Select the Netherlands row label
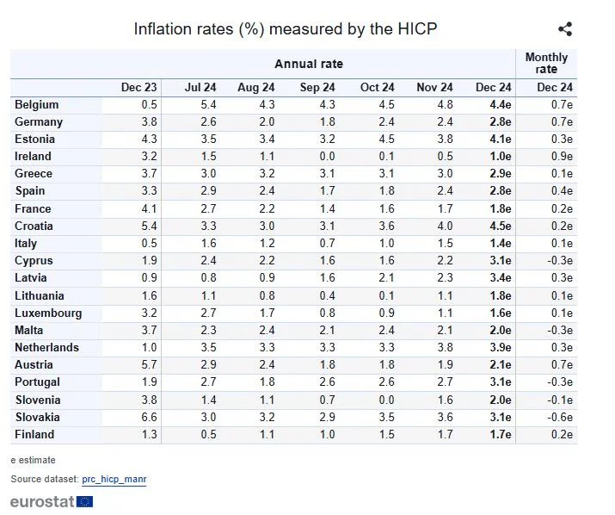 tap(46, 347)
